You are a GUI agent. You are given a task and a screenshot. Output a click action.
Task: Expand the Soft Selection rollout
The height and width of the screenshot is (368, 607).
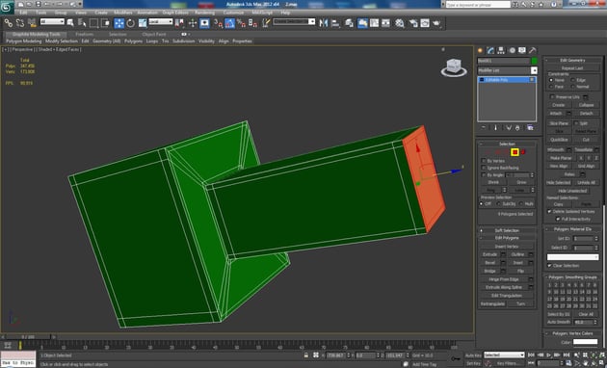[507, 230]
